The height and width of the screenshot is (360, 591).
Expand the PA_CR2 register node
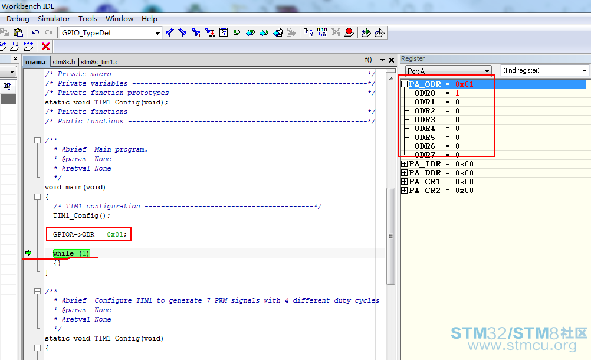point(404,191)
